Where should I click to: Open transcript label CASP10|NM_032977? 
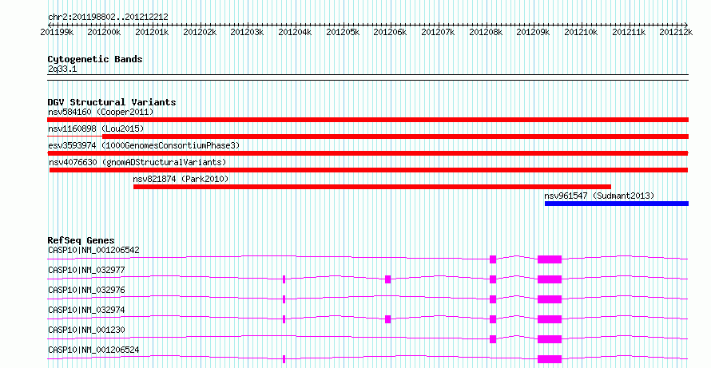[86, 270]
